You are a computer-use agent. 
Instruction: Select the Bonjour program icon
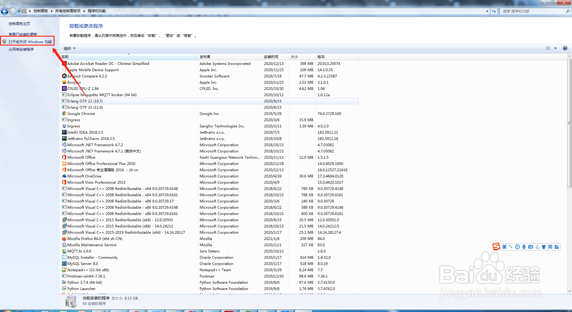coord(64,82)
